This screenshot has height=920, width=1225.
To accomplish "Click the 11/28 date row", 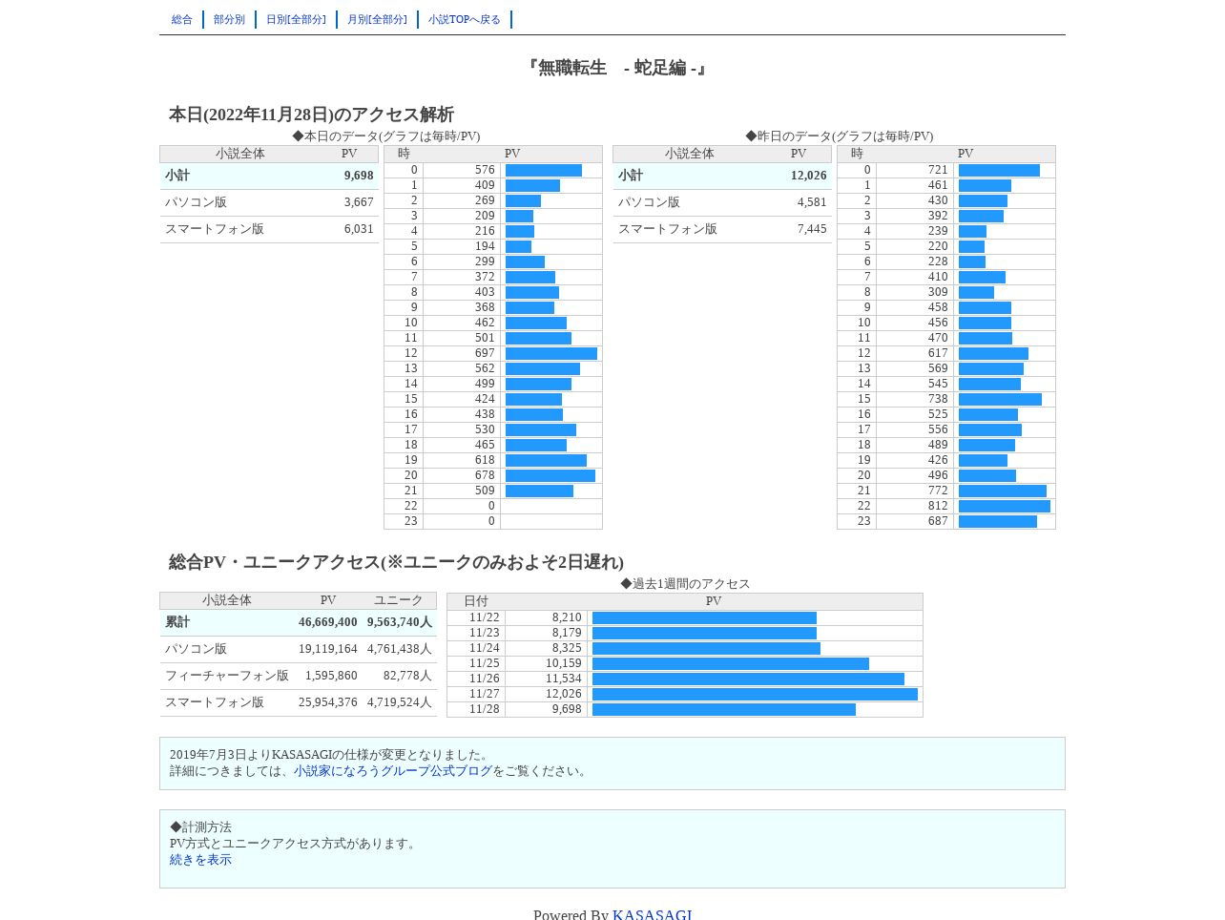I will [685, 709].
